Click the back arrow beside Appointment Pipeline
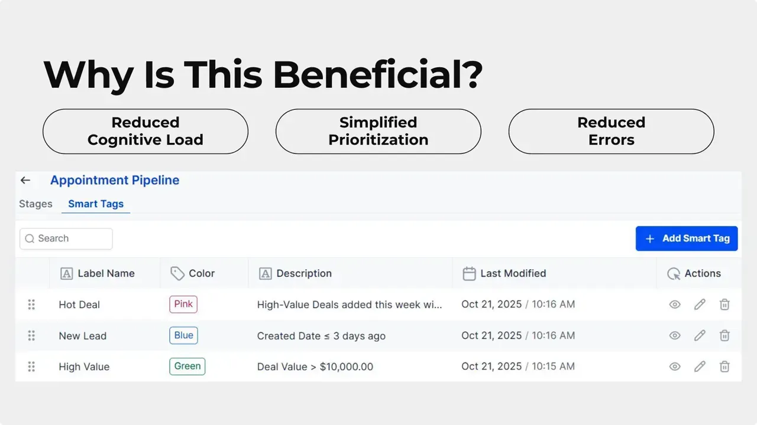Viewport: 757px width, 425px height. tap(25, 181)
